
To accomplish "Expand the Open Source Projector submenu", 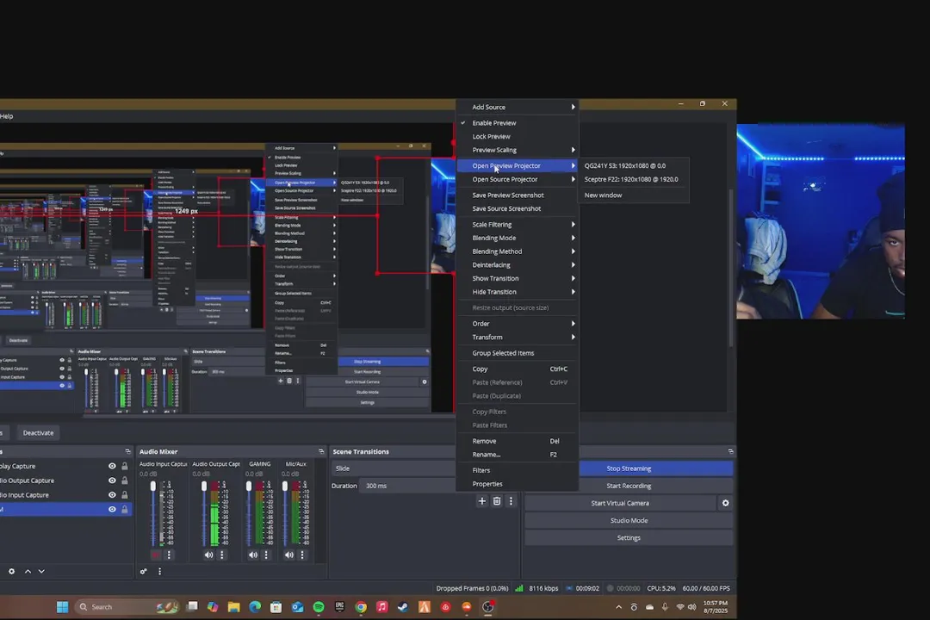I will [x=518, y=179].
